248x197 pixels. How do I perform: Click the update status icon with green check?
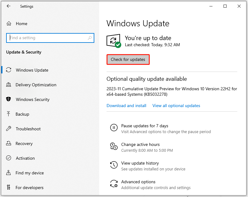point(114,41)
